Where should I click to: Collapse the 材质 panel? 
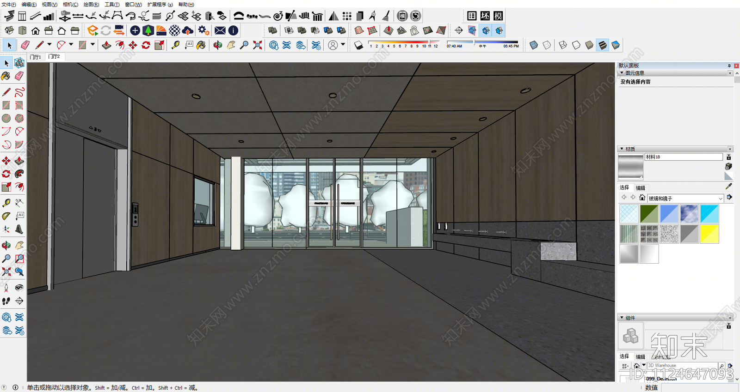[x=622, y=149]
